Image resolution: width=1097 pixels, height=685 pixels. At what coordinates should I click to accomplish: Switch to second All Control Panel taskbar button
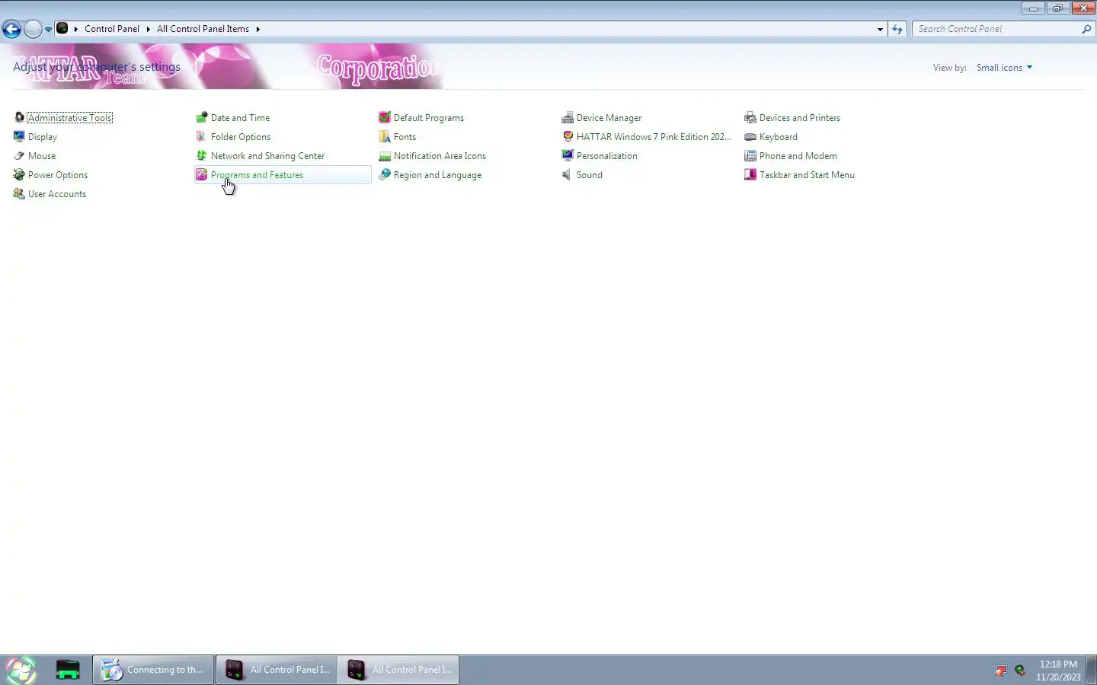tap(398, 670)
